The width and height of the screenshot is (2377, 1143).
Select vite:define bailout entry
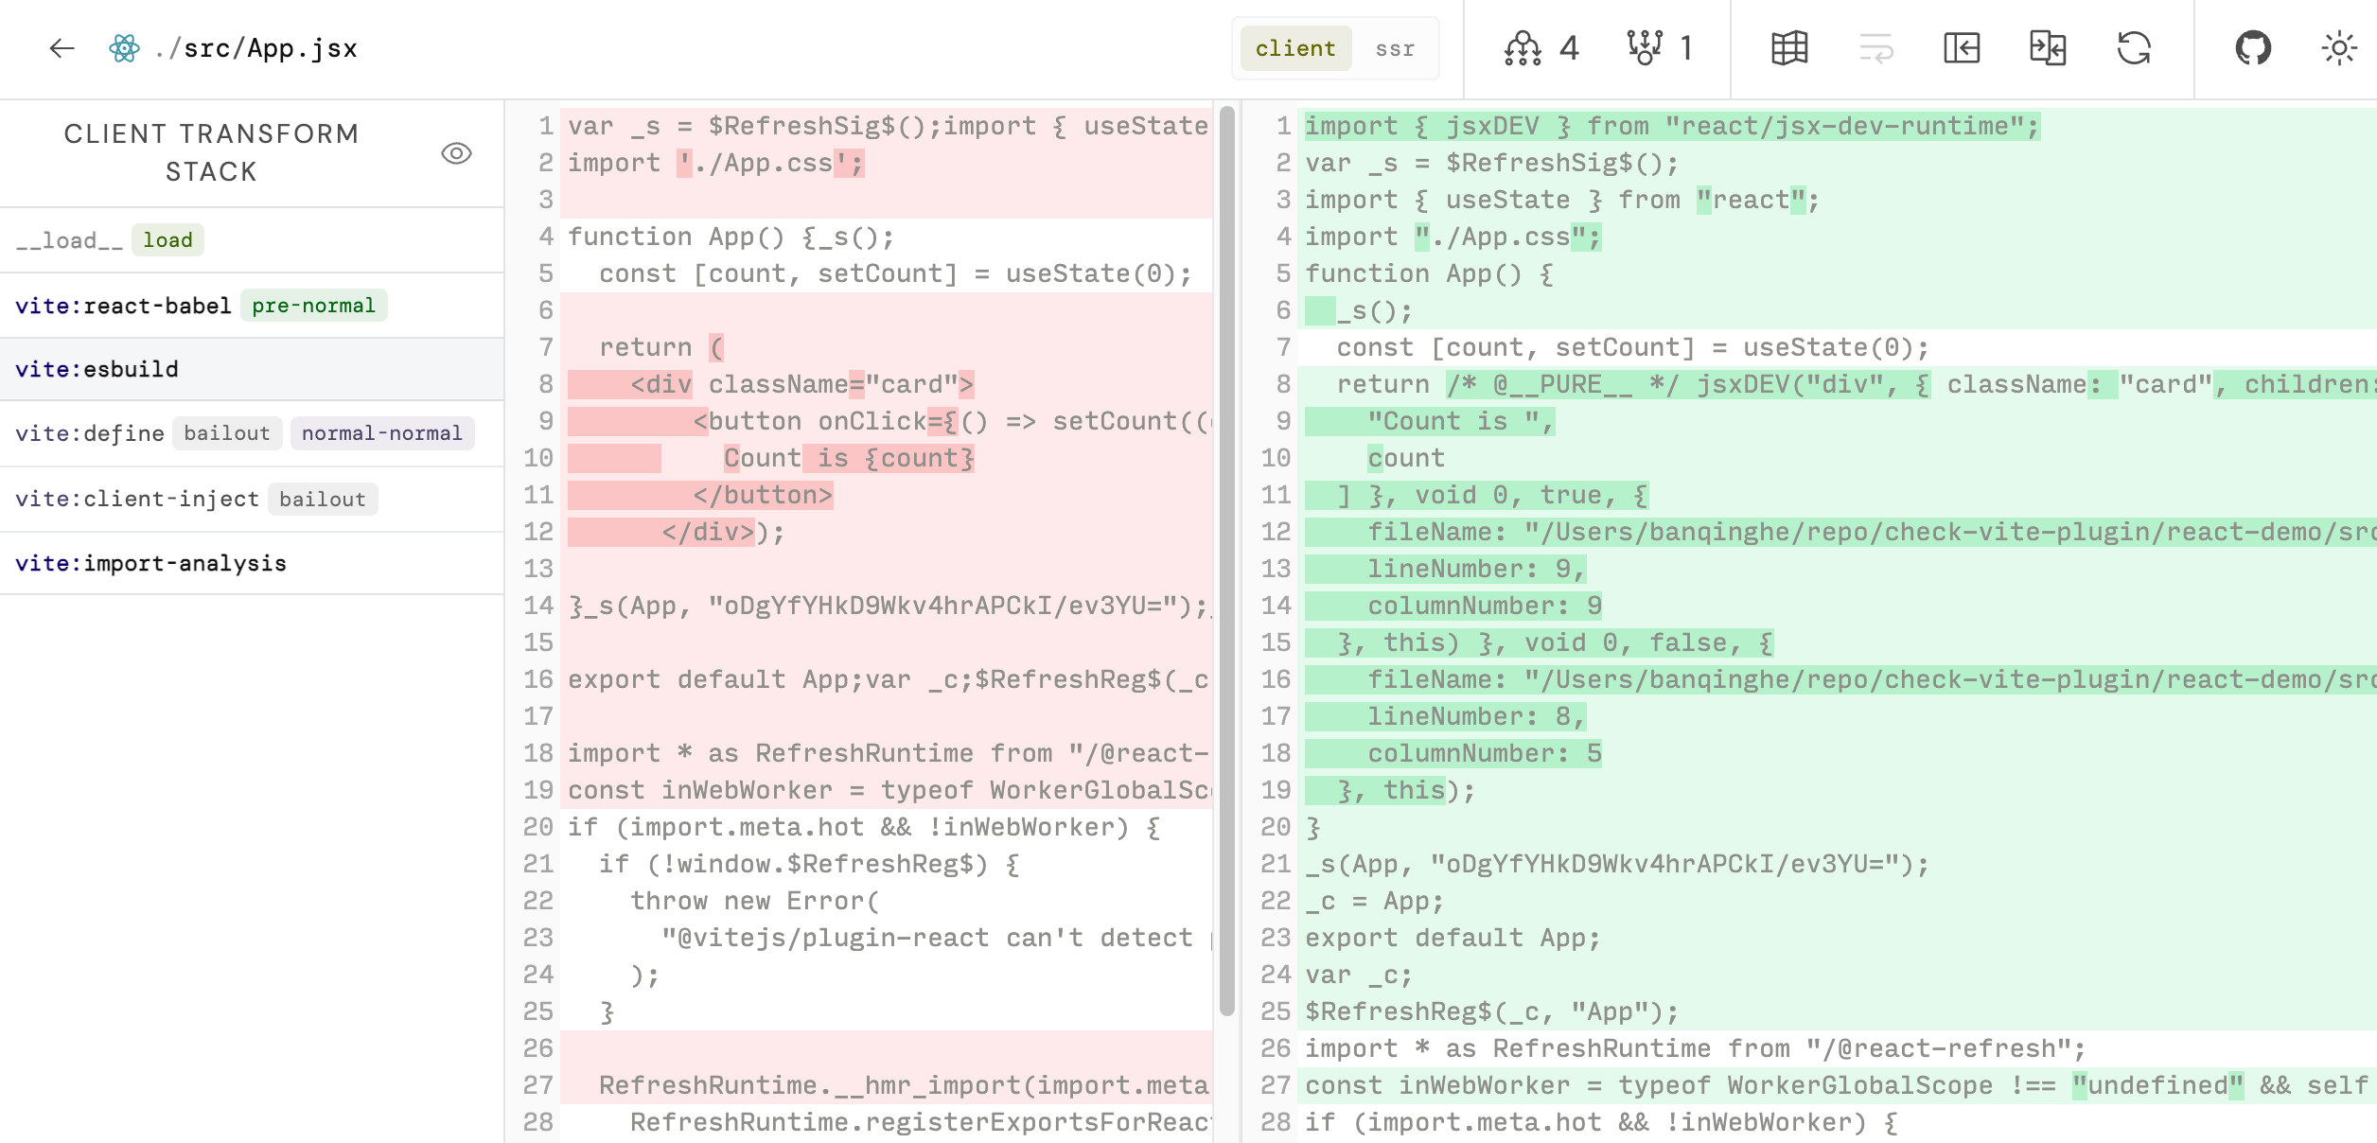[90, 433]
